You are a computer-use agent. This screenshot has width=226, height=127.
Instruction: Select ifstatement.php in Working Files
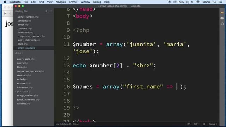coord(25,32)
